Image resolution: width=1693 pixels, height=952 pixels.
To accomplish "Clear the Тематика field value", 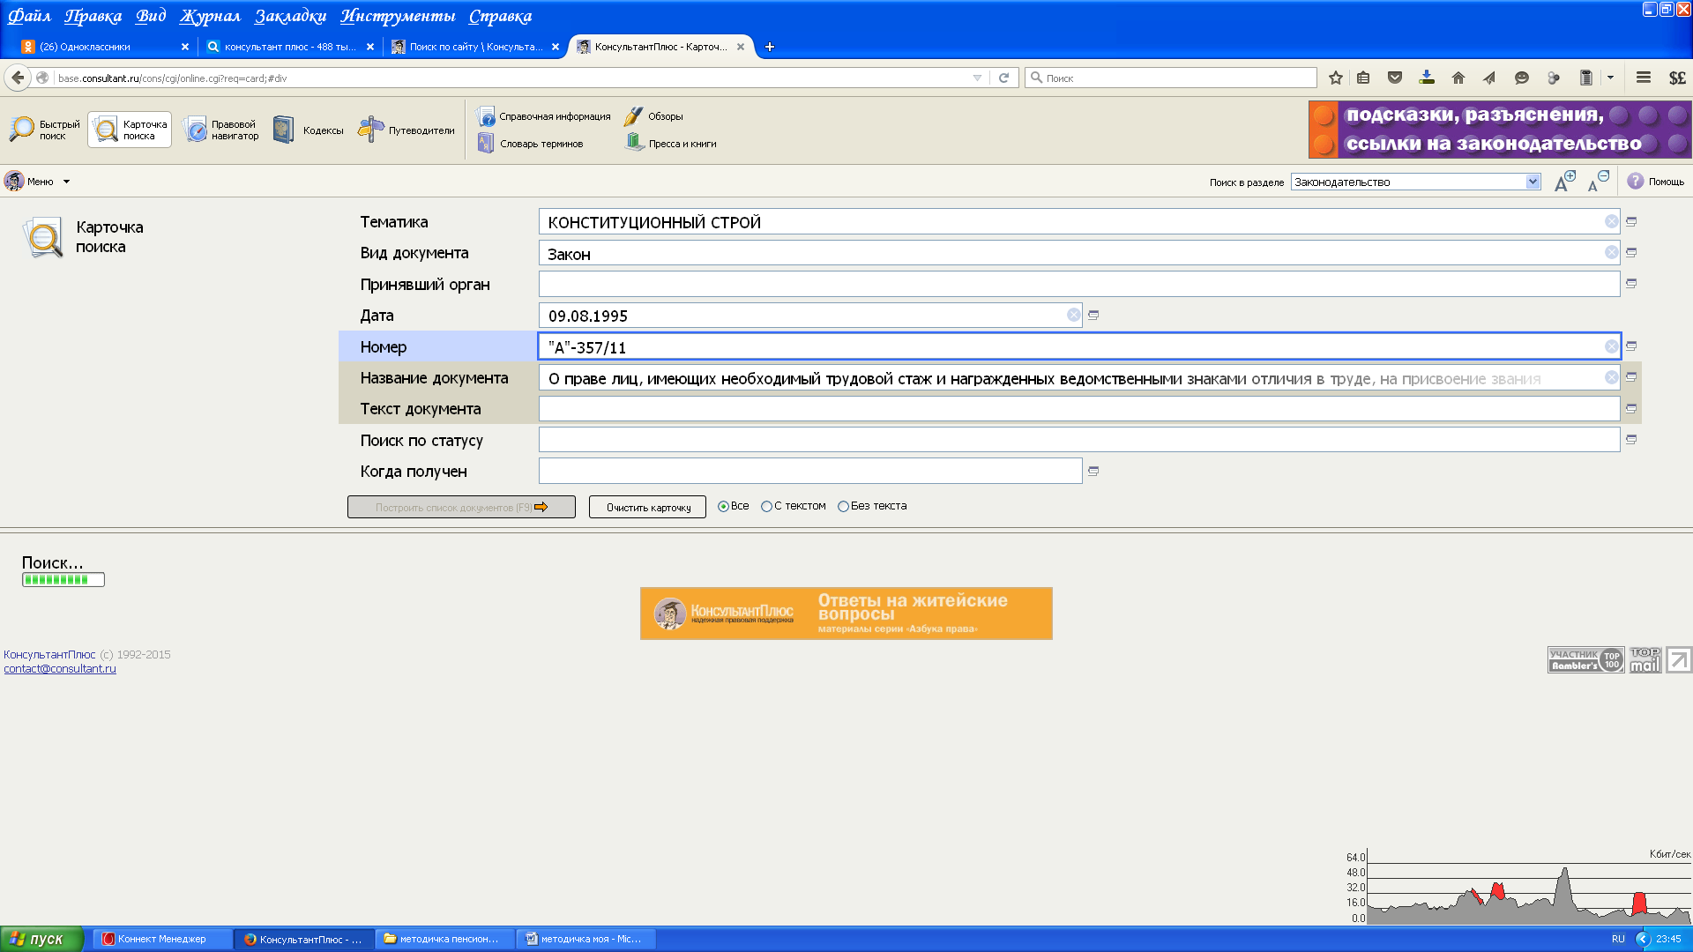I will (x=1611, y=221).
